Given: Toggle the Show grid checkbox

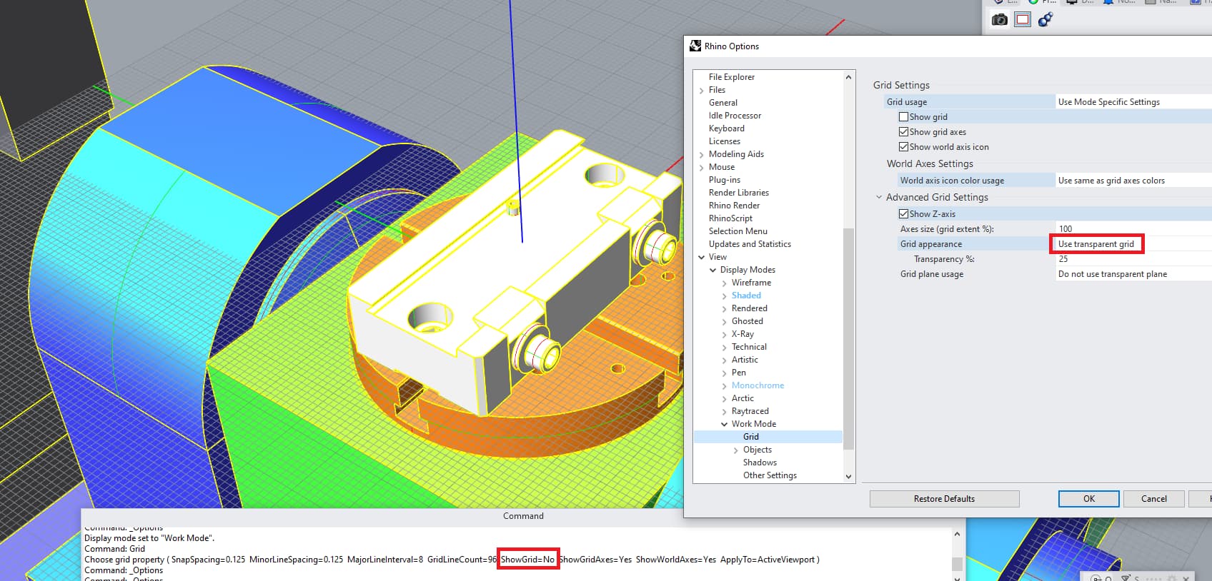Looking at the screenshot, I should click(903, 117).
